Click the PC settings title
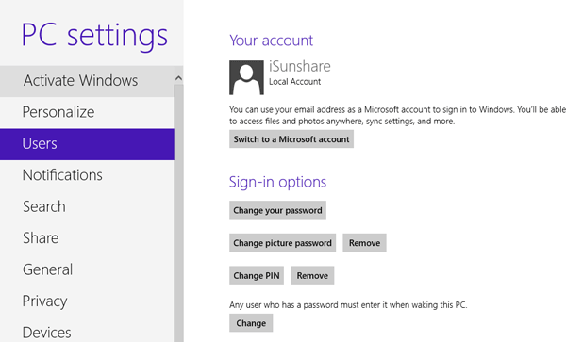 [94, 35]
